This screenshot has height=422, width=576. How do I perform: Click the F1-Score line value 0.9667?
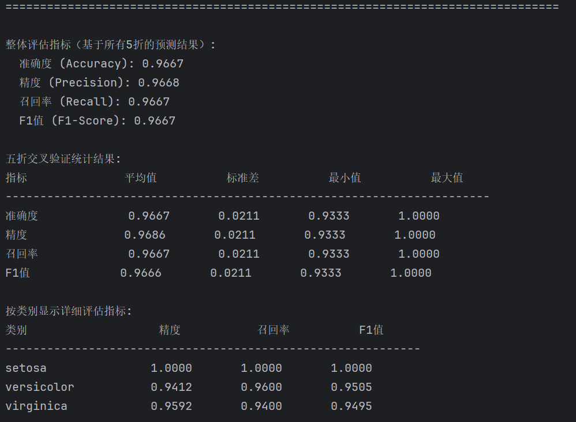[155, 121]
